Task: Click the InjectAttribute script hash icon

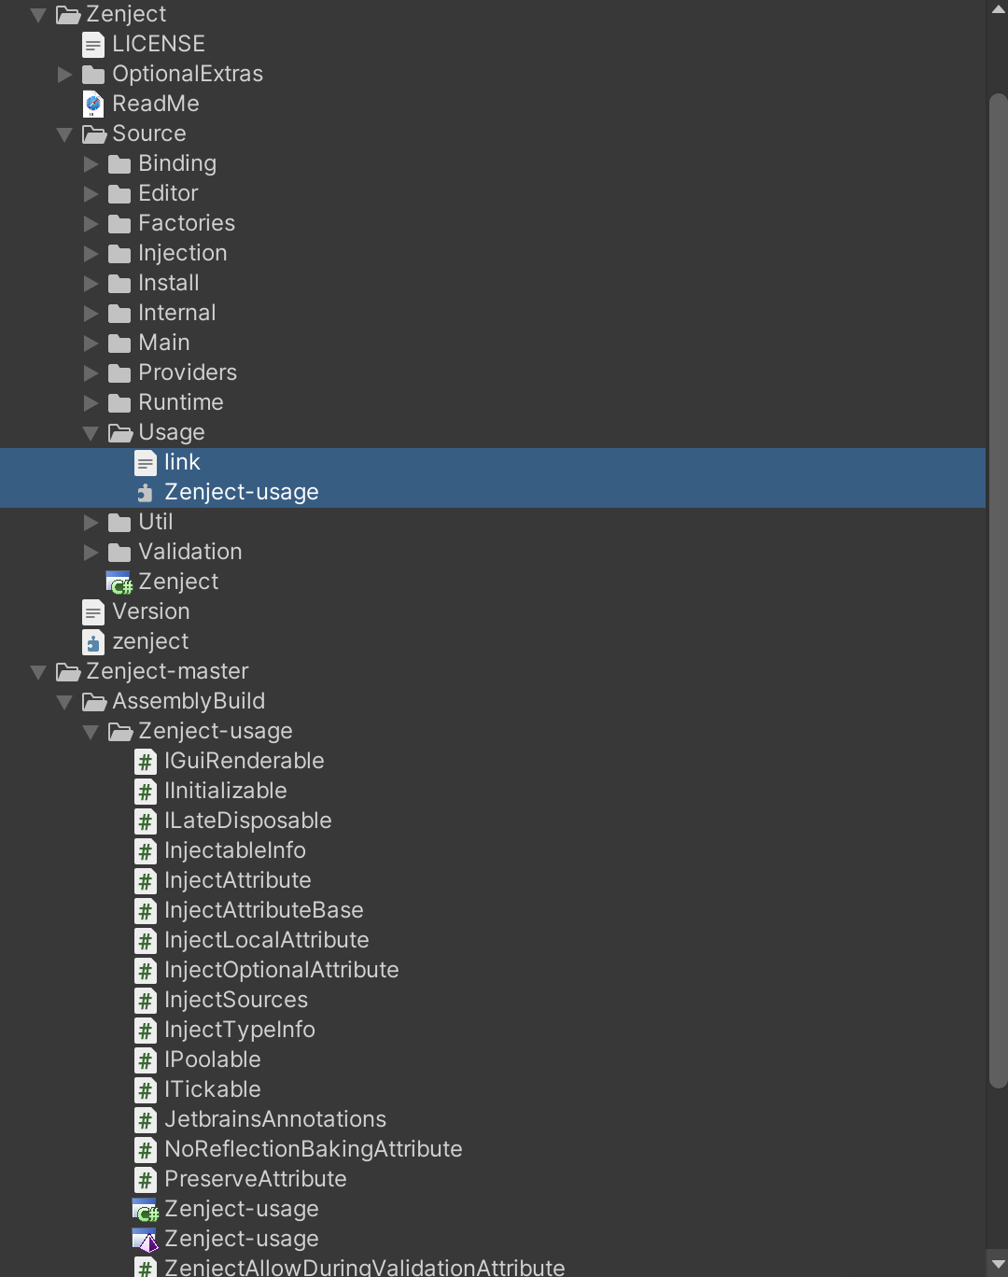Action: [x=146, y=881]
